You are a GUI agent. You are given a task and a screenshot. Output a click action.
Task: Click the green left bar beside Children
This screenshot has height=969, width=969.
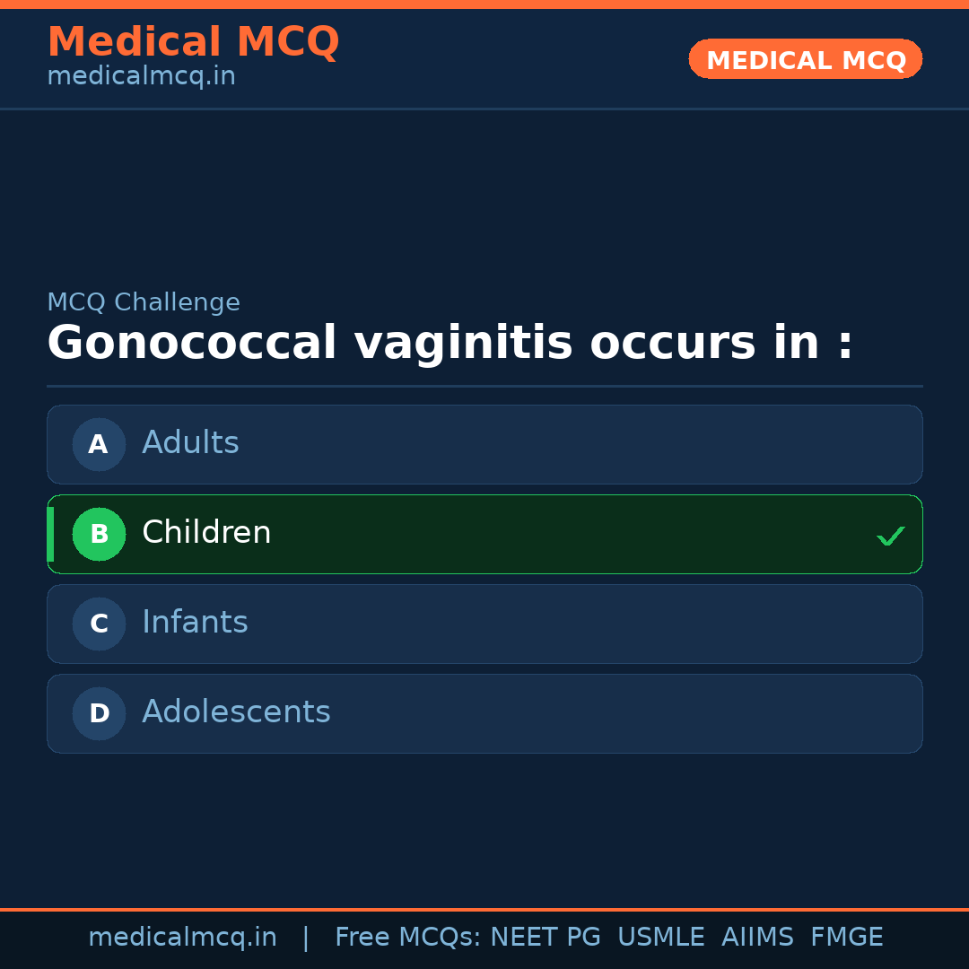pos(50,534)
